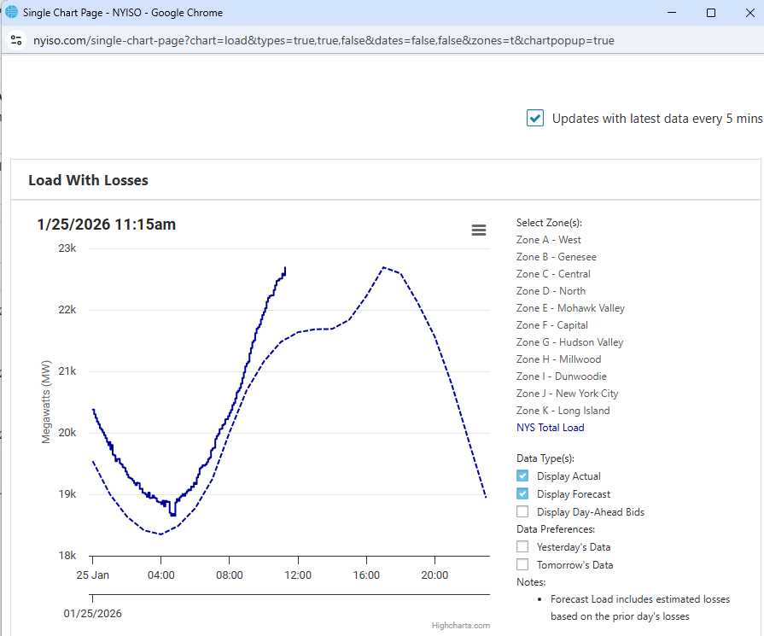Select Zone C - Central

[553, 274]
